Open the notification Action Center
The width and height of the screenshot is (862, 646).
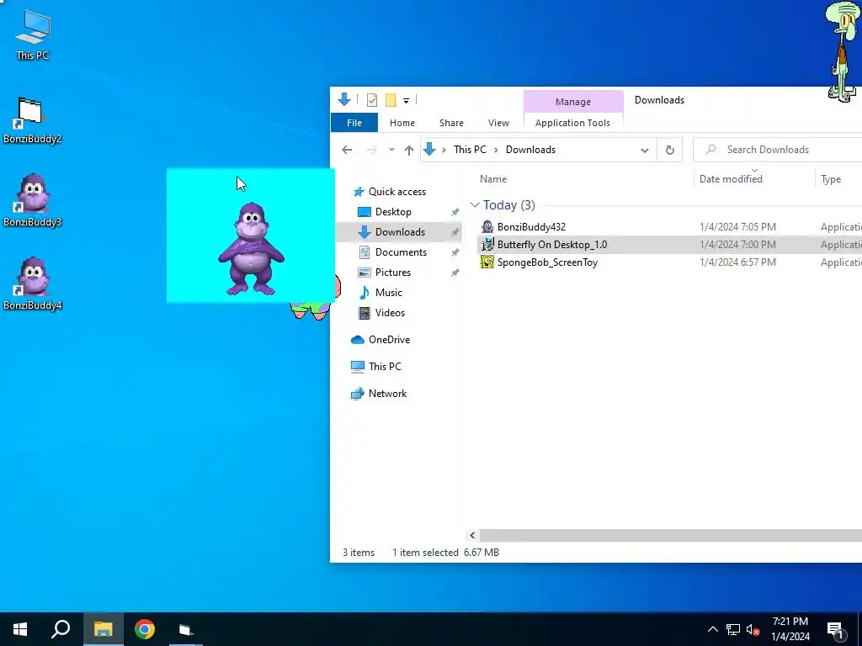(836, 630)
